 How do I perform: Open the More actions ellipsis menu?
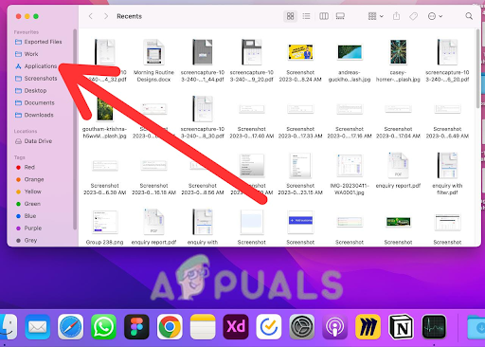coord(435,16)
